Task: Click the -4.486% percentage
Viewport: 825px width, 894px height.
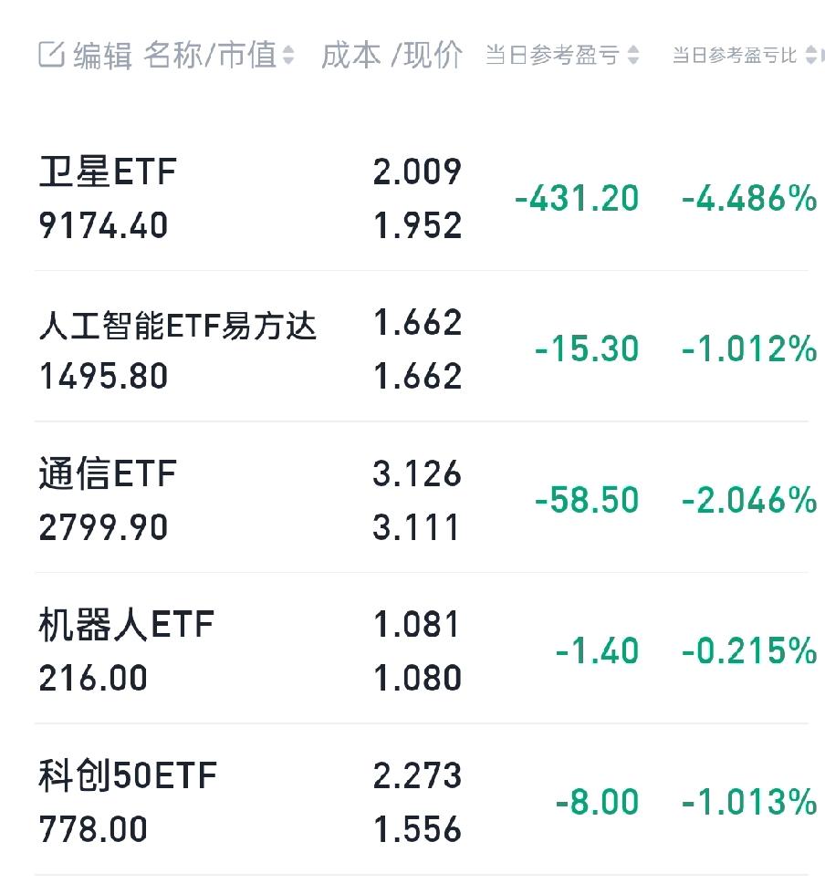Action: point(748,198)
